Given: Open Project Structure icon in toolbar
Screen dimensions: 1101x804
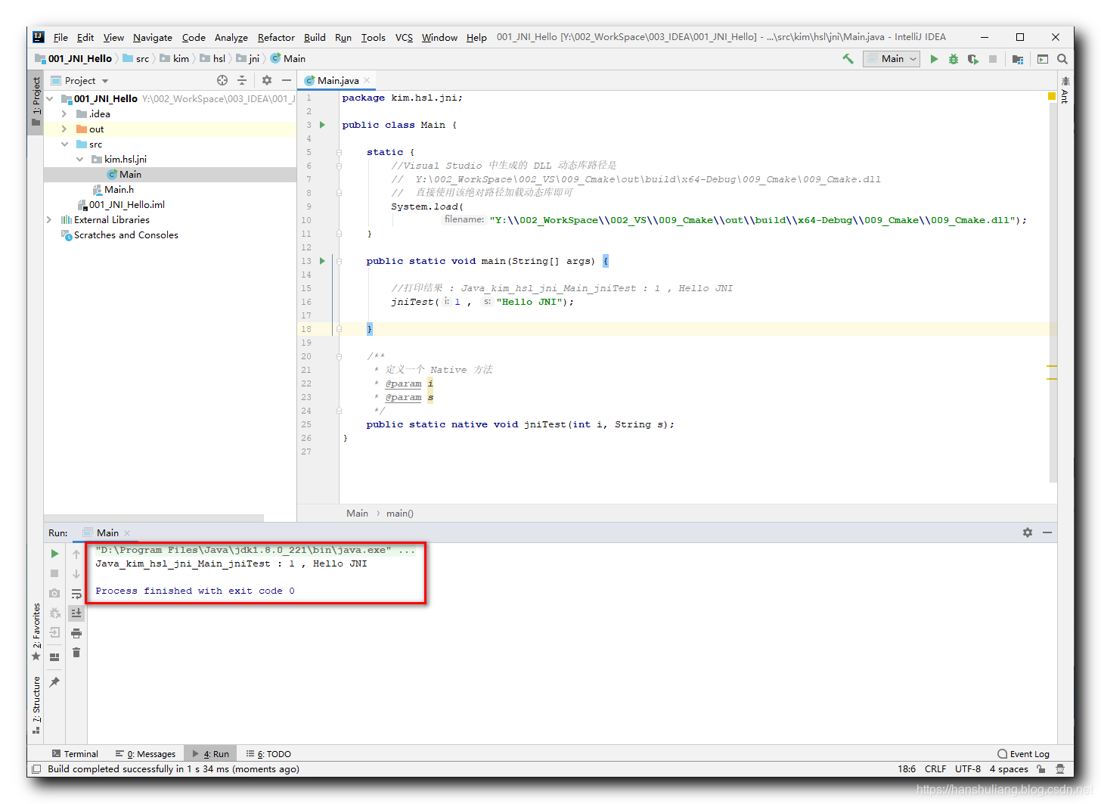Looking at the screenshot, I should point(1018,59).
